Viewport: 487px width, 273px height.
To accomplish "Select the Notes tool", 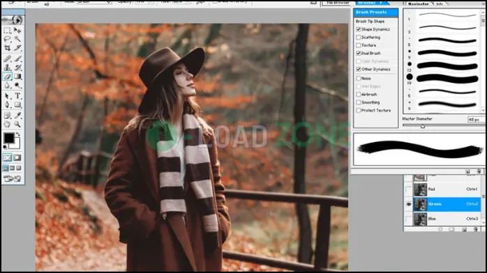I will [x=8, y=116].
